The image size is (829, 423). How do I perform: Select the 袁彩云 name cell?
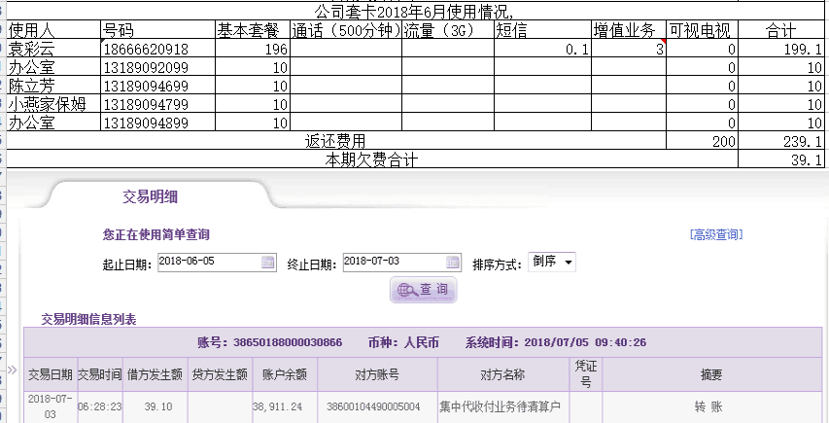(52, 49)
